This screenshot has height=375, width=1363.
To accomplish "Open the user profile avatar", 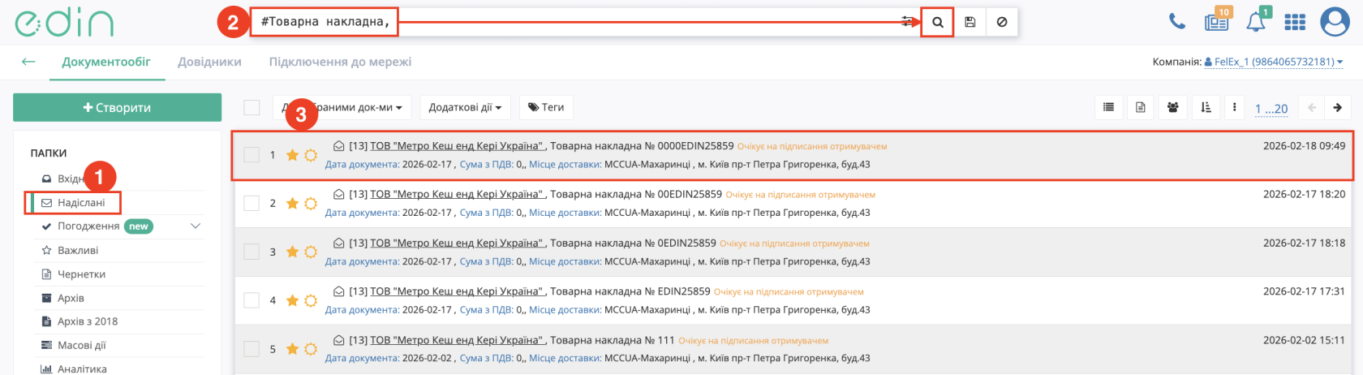I will pos(1335,22).
